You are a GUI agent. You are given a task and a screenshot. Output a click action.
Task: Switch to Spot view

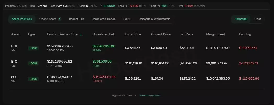(258, 19)
